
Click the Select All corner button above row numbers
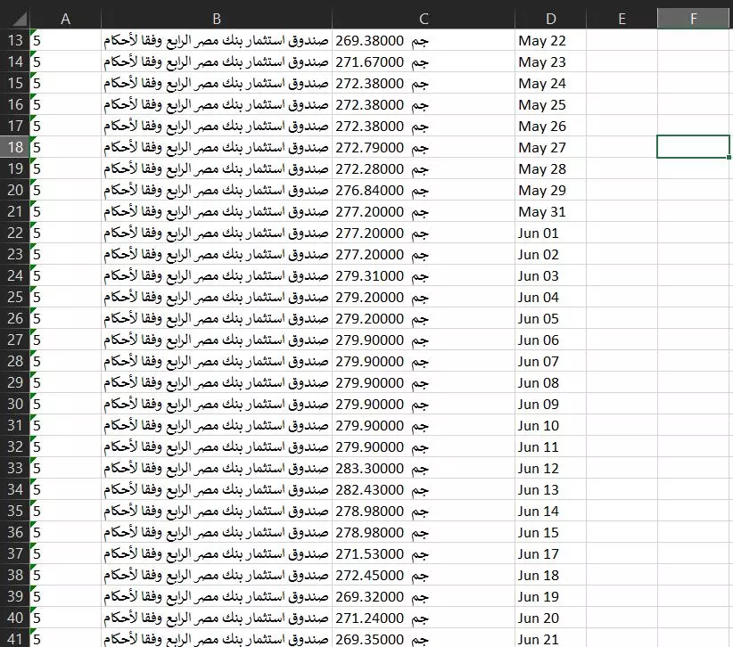16,16
